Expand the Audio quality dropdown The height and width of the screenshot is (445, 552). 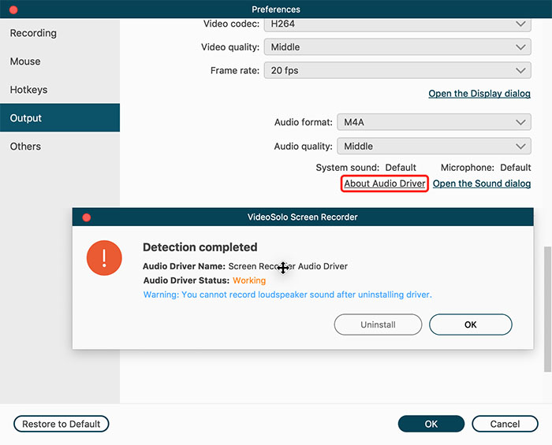coord(434,146)
